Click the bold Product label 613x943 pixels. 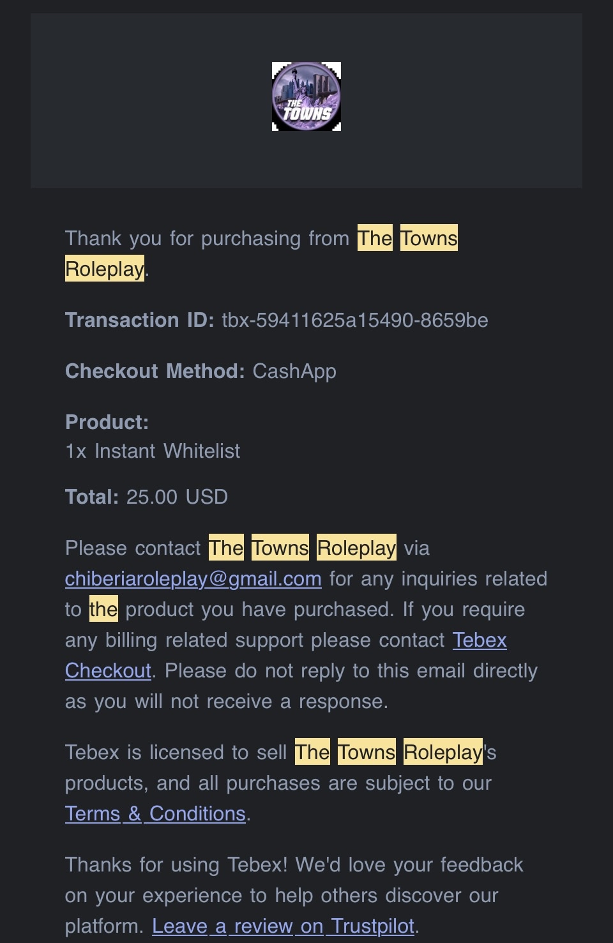click(x=107, y=422)
